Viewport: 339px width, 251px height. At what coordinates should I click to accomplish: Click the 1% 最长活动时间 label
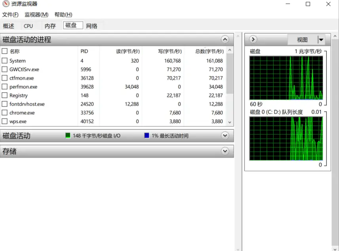170,136
